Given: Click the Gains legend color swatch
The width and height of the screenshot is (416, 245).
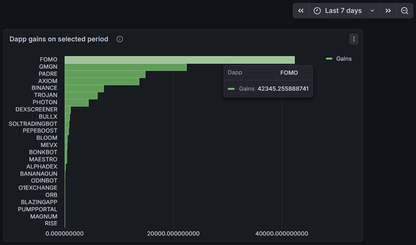Looking at the screenshot, I should click(x=329, y=59).
